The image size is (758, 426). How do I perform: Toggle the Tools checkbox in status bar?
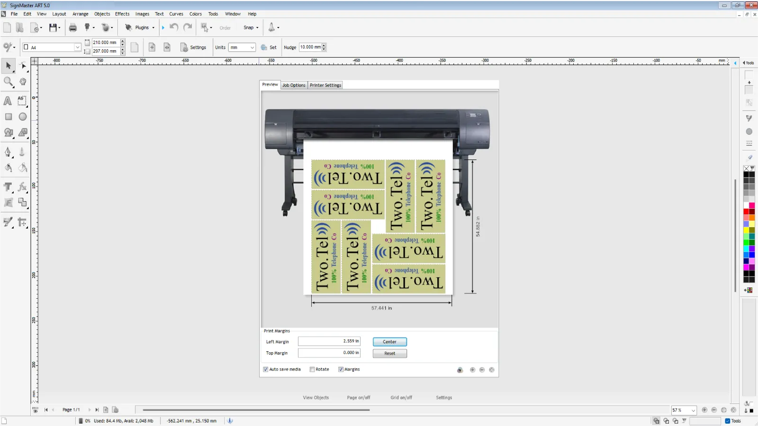pos(728,421)
